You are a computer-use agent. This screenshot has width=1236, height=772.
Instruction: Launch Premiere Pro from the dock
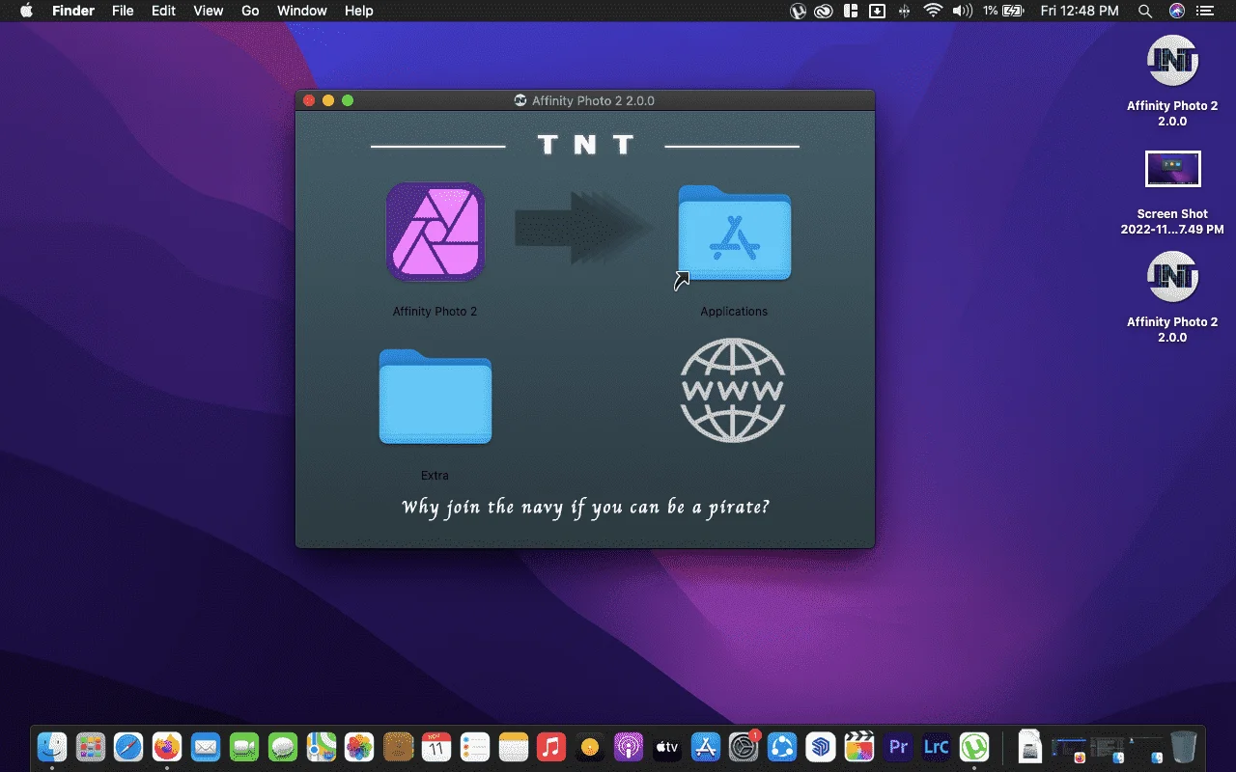click(x=898, y=746)
